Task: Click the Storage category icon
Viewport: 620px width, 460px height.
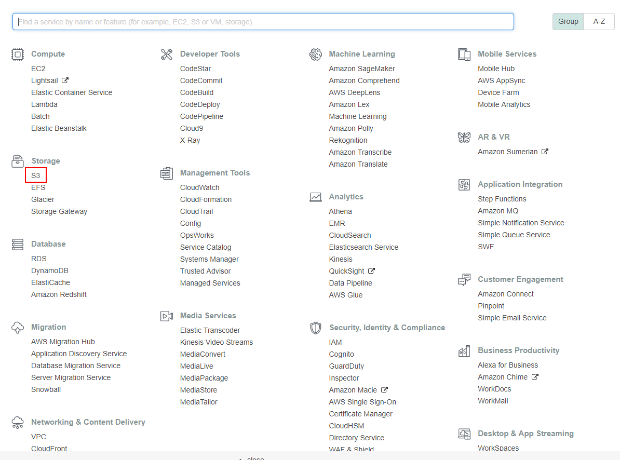Action: (18, 161)
